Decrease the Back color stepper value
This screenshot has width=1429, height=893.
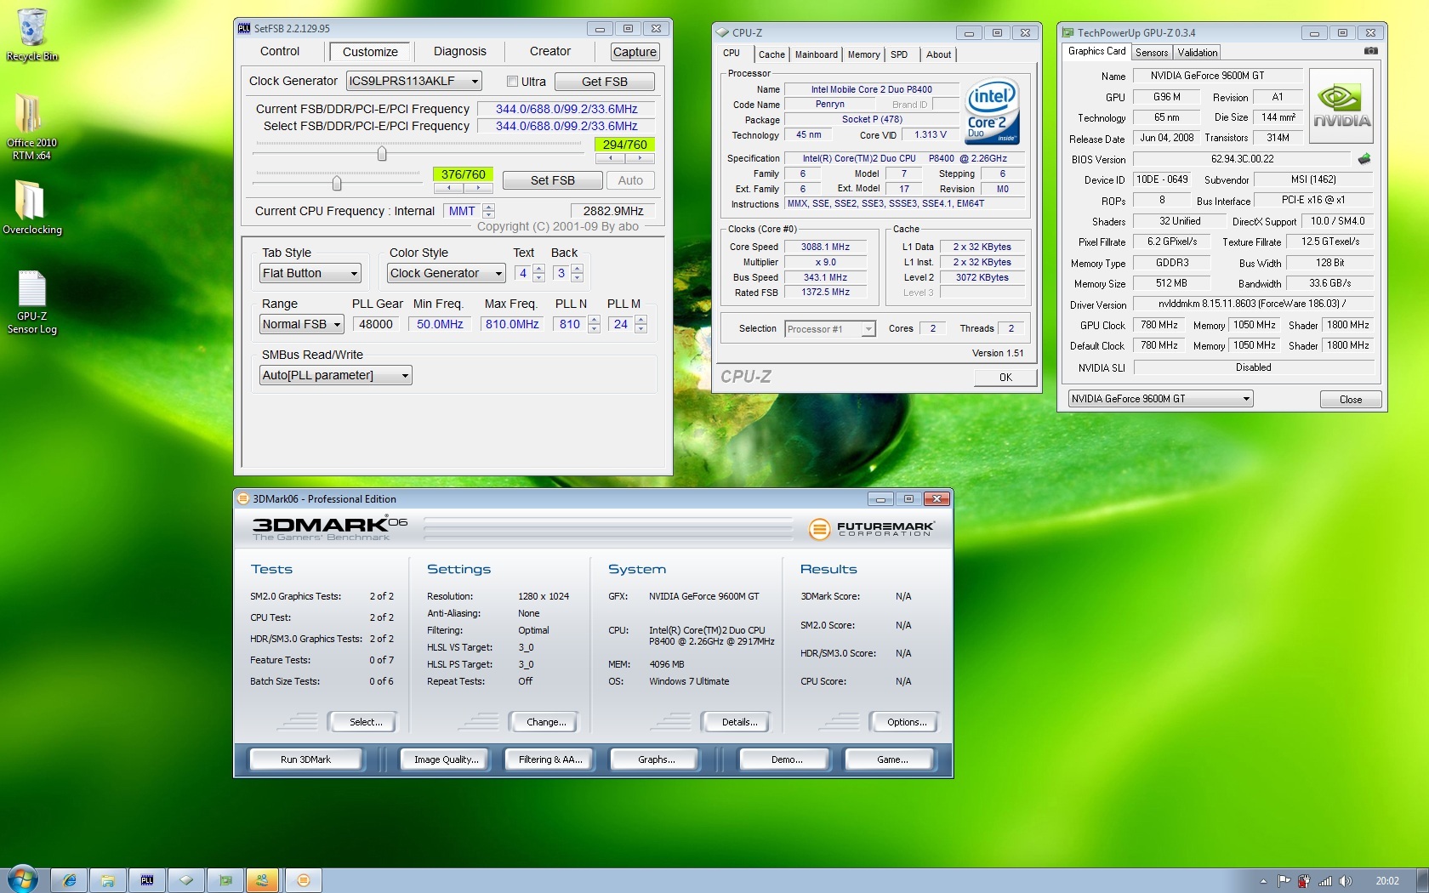[578, 277]
